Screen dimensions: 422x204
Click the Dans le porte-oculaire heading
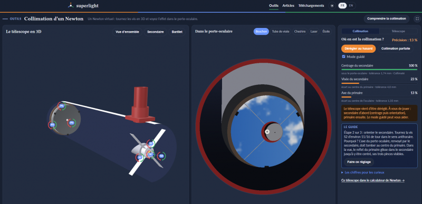click(x=214, y=32)
